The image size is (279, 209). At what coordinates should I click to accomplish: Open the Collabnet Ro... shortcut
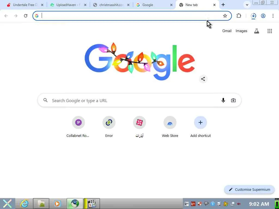click(78, 127)
